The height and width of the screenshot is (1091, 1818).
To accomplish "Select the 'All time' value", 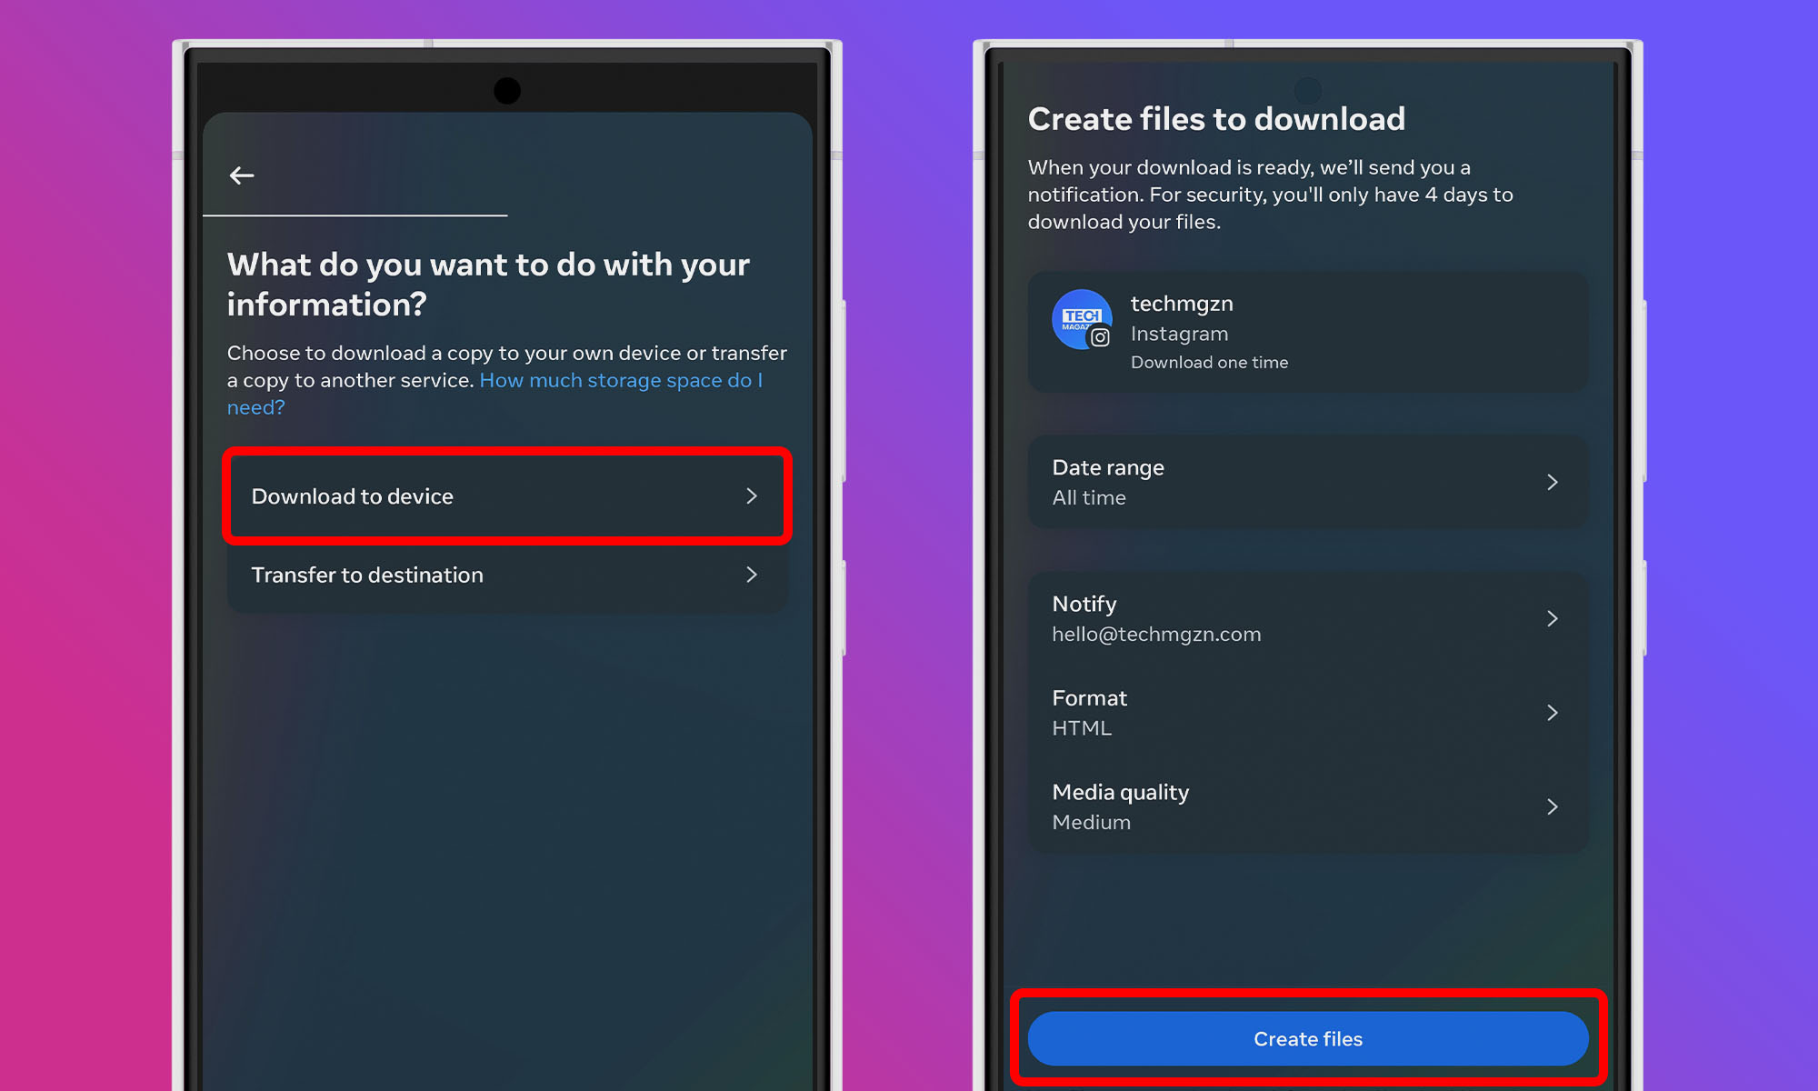I will [1089, 497].
